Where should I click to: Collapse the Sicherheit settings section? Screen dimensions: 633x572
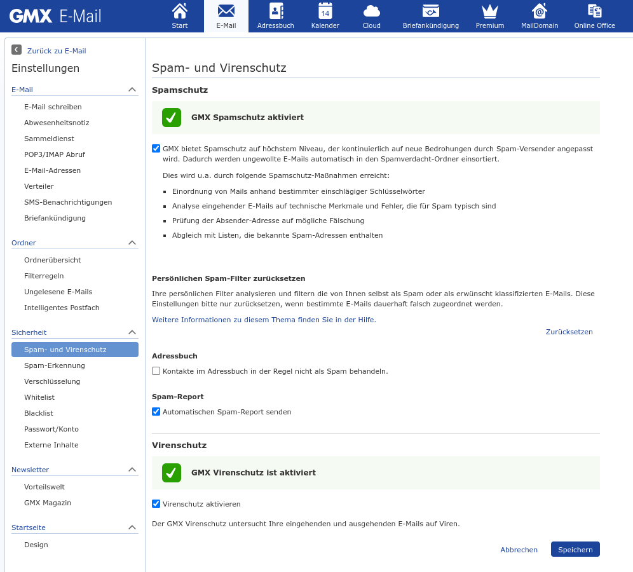(132, 332)
